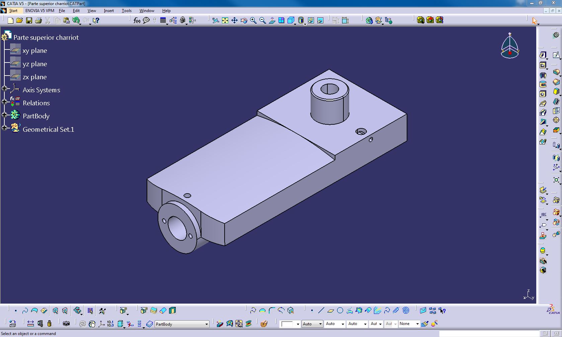Open the color fill dropdown
562x337 pixels.
tap(290, 324)
